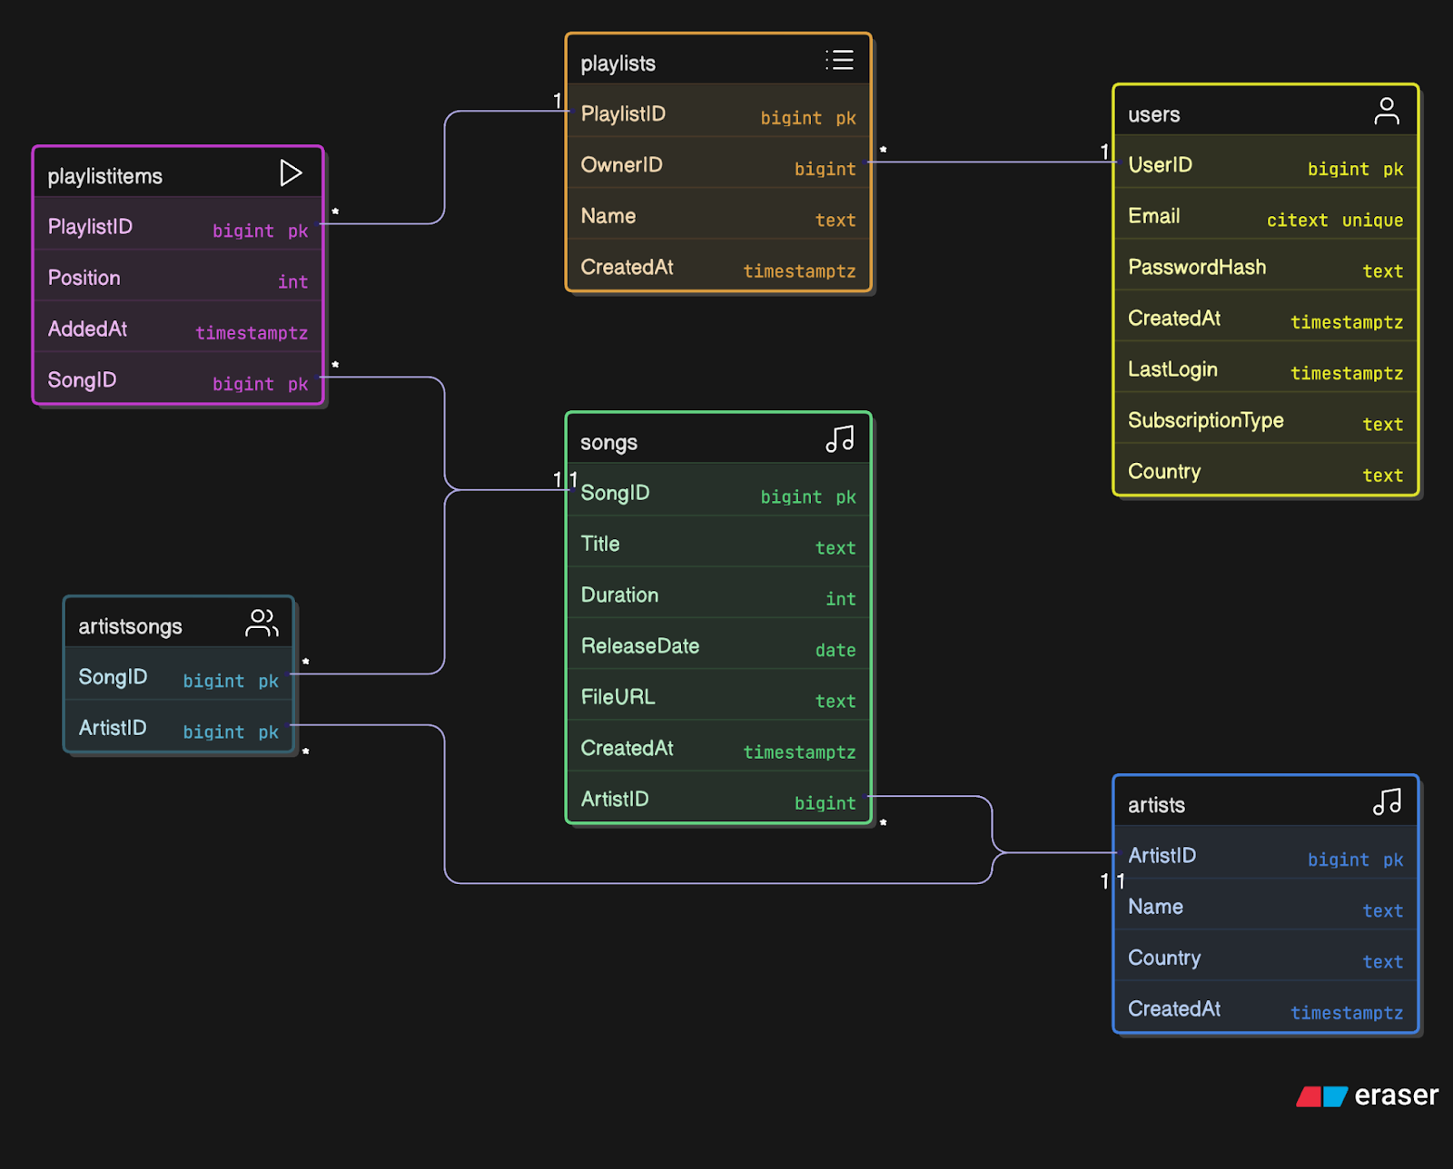Click SongID field in artistsongs

pyautogui.click(x=179, y=674)
